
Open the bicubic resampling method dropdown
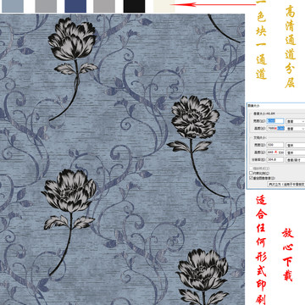286,184
